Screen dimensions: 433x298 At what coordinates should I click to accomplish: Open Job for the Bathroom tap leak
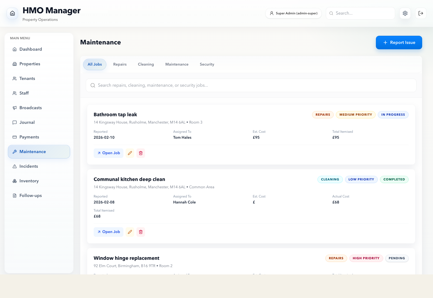point(108,153)
